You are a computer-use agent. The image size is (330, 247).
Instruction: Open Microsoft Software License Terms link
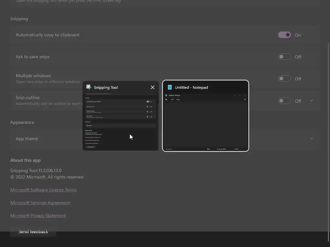click(x=44, y=190)
